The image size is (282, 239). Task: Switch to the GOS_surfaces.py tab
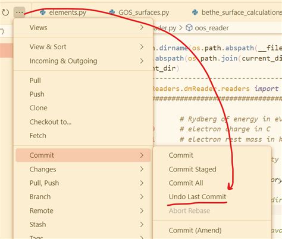144,12
